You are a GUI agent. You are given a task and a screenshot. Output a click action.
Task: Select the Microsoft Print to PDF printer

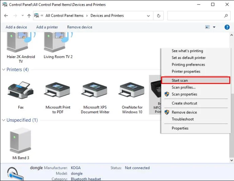tap(58, 98)
